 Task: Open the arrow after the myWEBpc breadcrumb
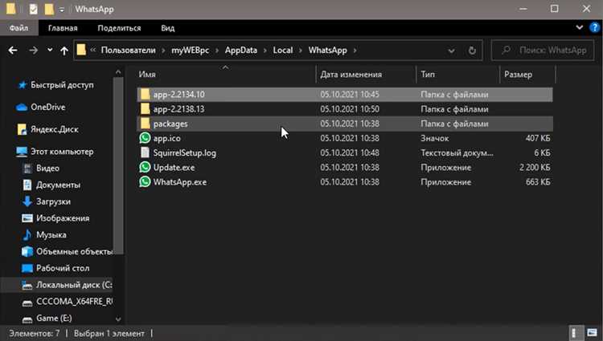[217, 51]
